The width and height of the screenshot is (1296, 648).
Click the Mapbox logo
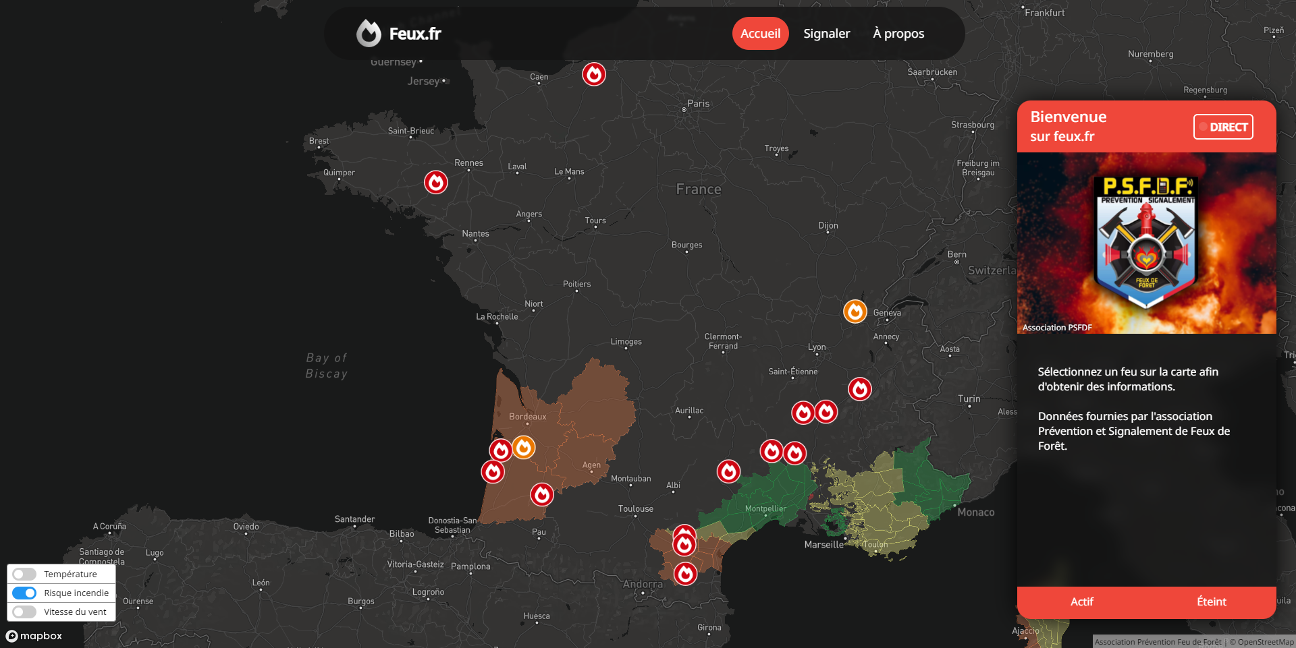[x=32, y=636]
